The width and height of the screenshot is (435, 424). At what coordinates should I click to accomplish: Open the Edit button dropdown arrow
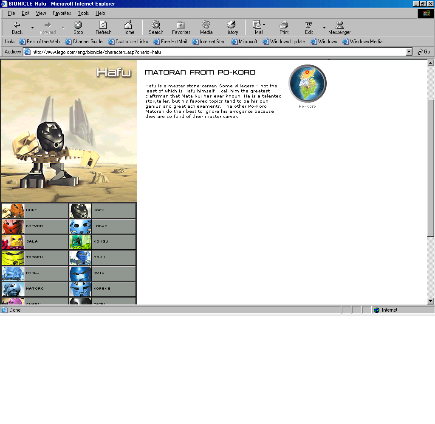click(x=324, y=28)
